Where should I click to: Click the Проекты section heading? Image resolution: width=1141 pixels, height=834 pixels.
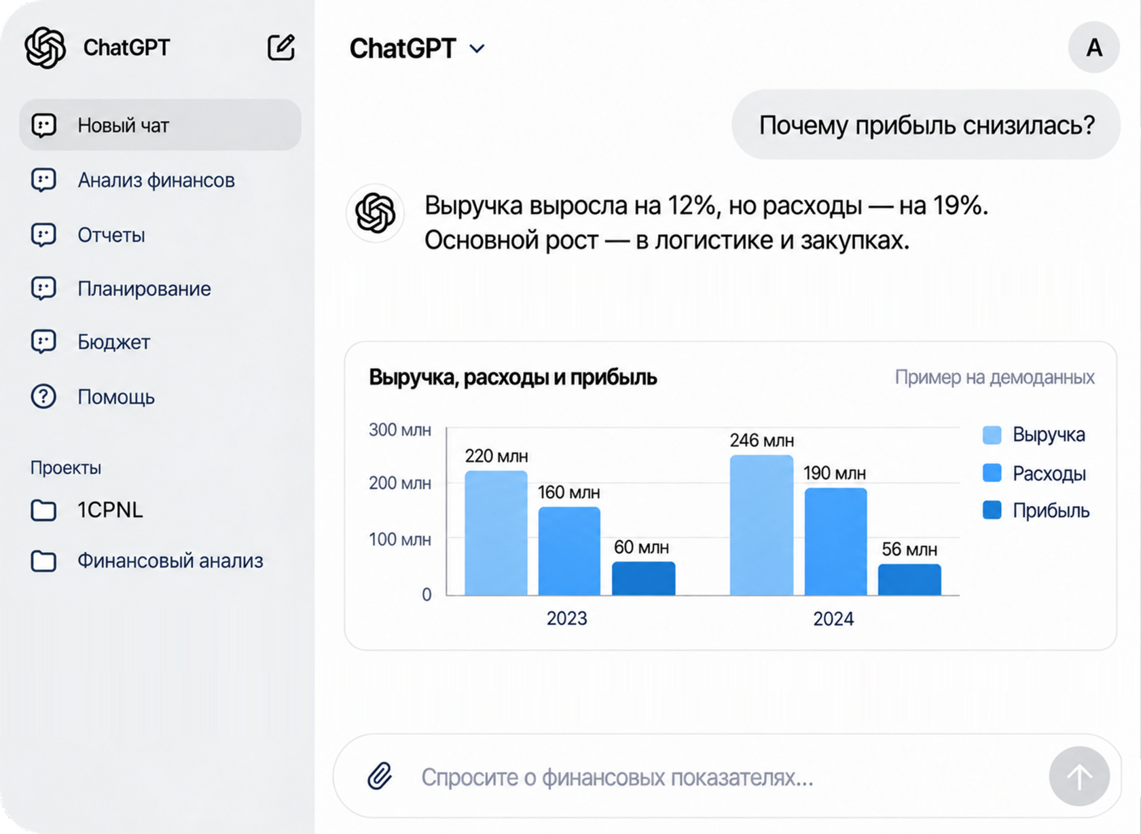pyautogui.click(x=66, y=468)
